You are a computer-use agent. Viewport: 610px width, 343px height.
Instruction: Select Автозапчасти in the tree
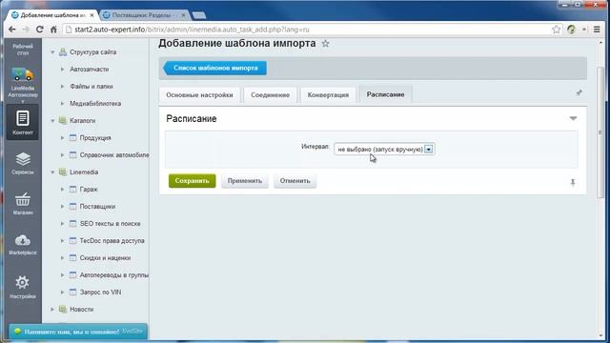tap(89, 70)
